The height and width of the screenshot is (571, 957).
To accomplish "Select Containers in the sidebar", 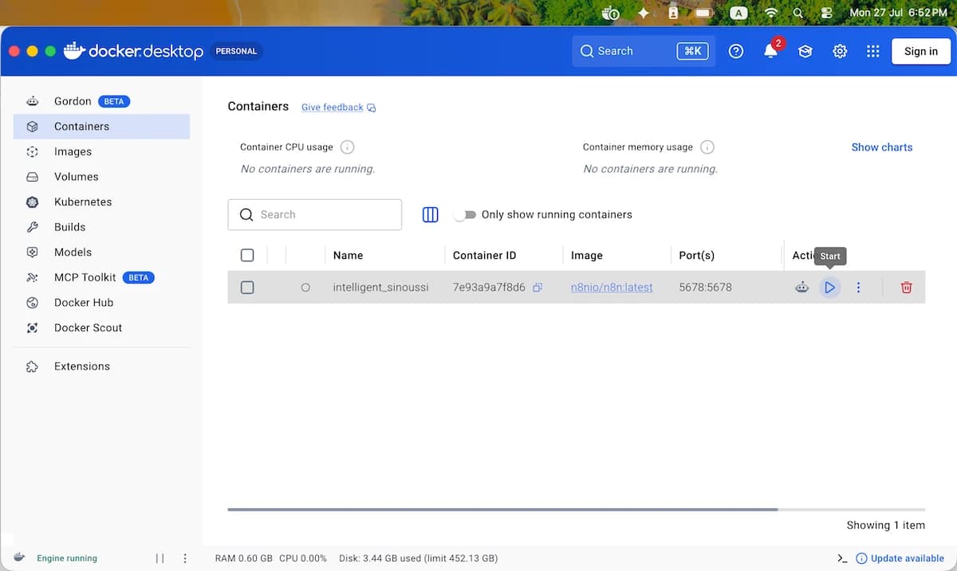I will (101, 127).
